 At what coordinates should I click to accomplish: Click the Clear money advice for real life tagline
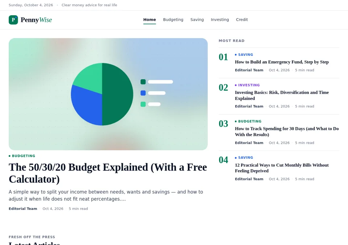click(x=89, y=5)
